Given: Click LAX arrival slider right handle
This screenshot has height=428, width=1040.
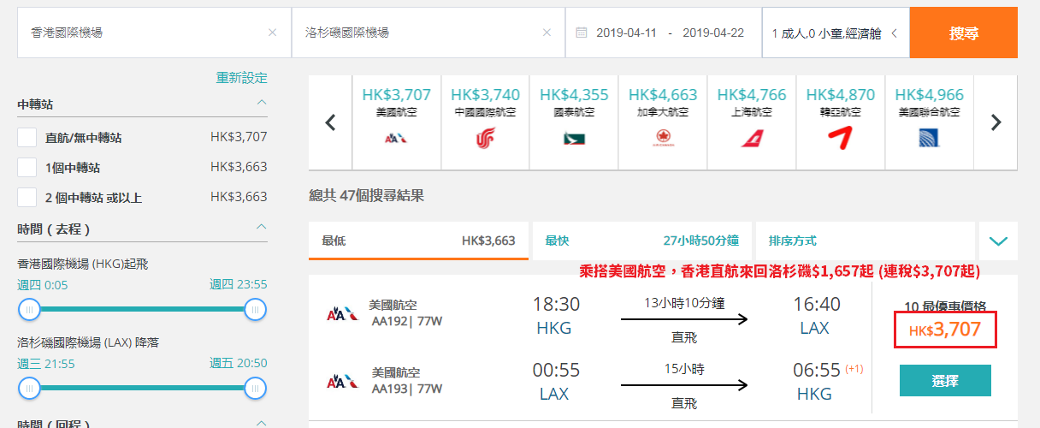Looking at the screenshot, I should pyautogui.click(x=255, y=389).
